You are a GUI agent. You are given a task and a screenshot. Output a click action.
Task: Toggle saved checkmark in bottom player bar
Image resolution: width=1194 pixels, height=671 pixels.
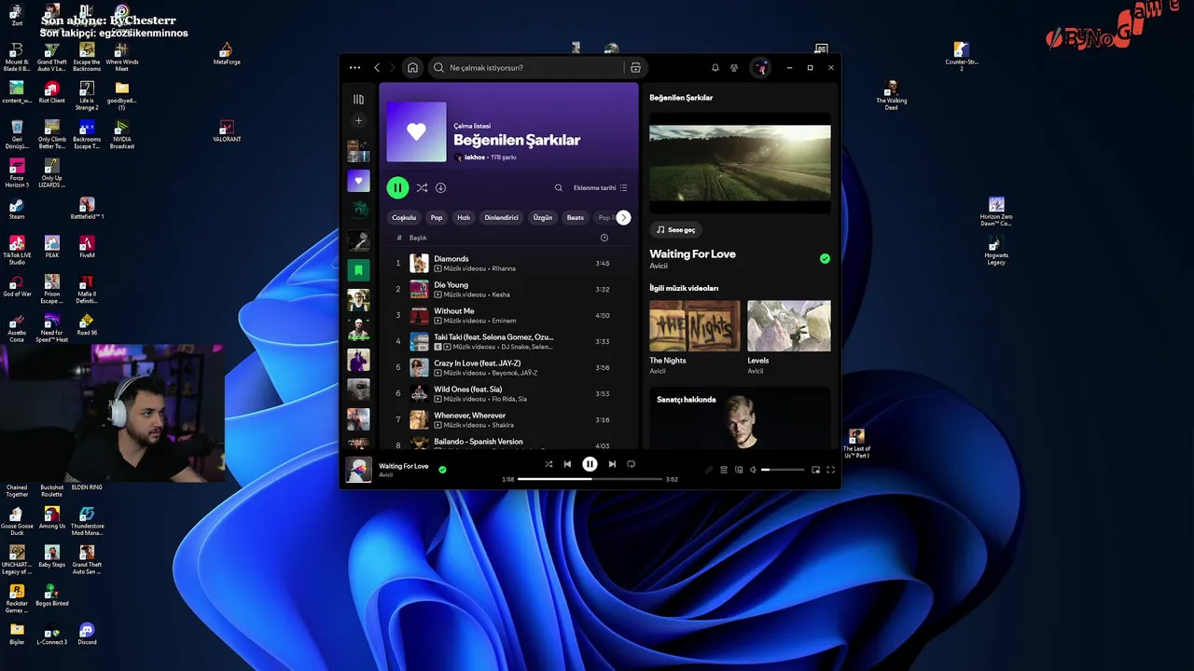pyautogui.click(x=442, y=470)
